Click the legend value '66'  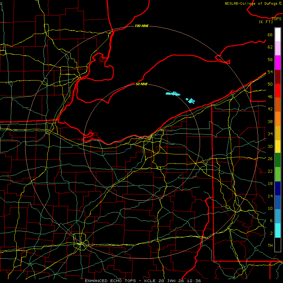(270, 35)
